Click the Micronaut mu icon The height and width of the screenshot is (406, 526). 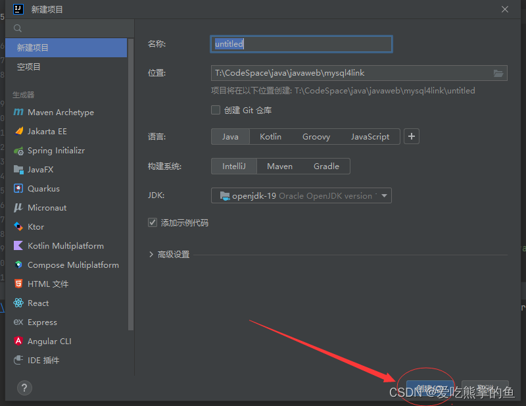coord(18,207)
